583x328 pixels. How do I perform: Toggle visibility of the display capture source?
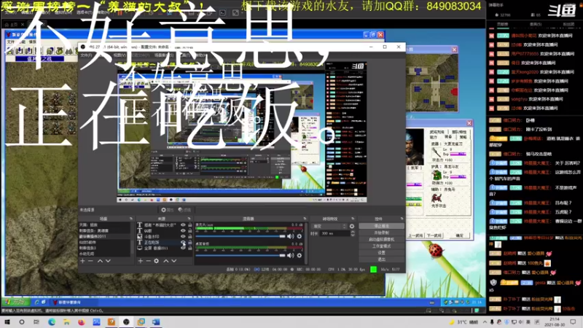pyautogui.click(x=183, y=248)
